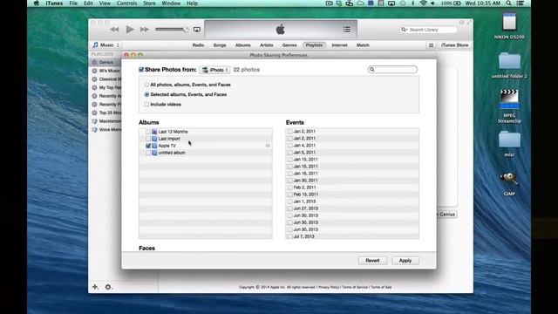
Task: Switch to the Internet tab
Action: point(339,45)
